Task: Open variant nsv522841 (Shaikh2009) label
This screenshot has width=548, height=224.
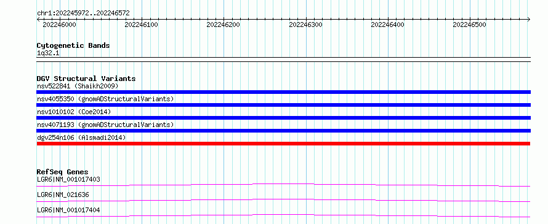Action: [x=78, y=86]
